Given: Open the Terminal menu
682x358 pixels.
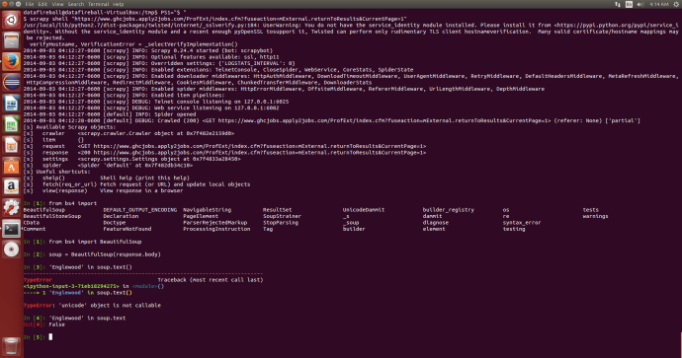Looking at the screenshot, I should (98, 4).
